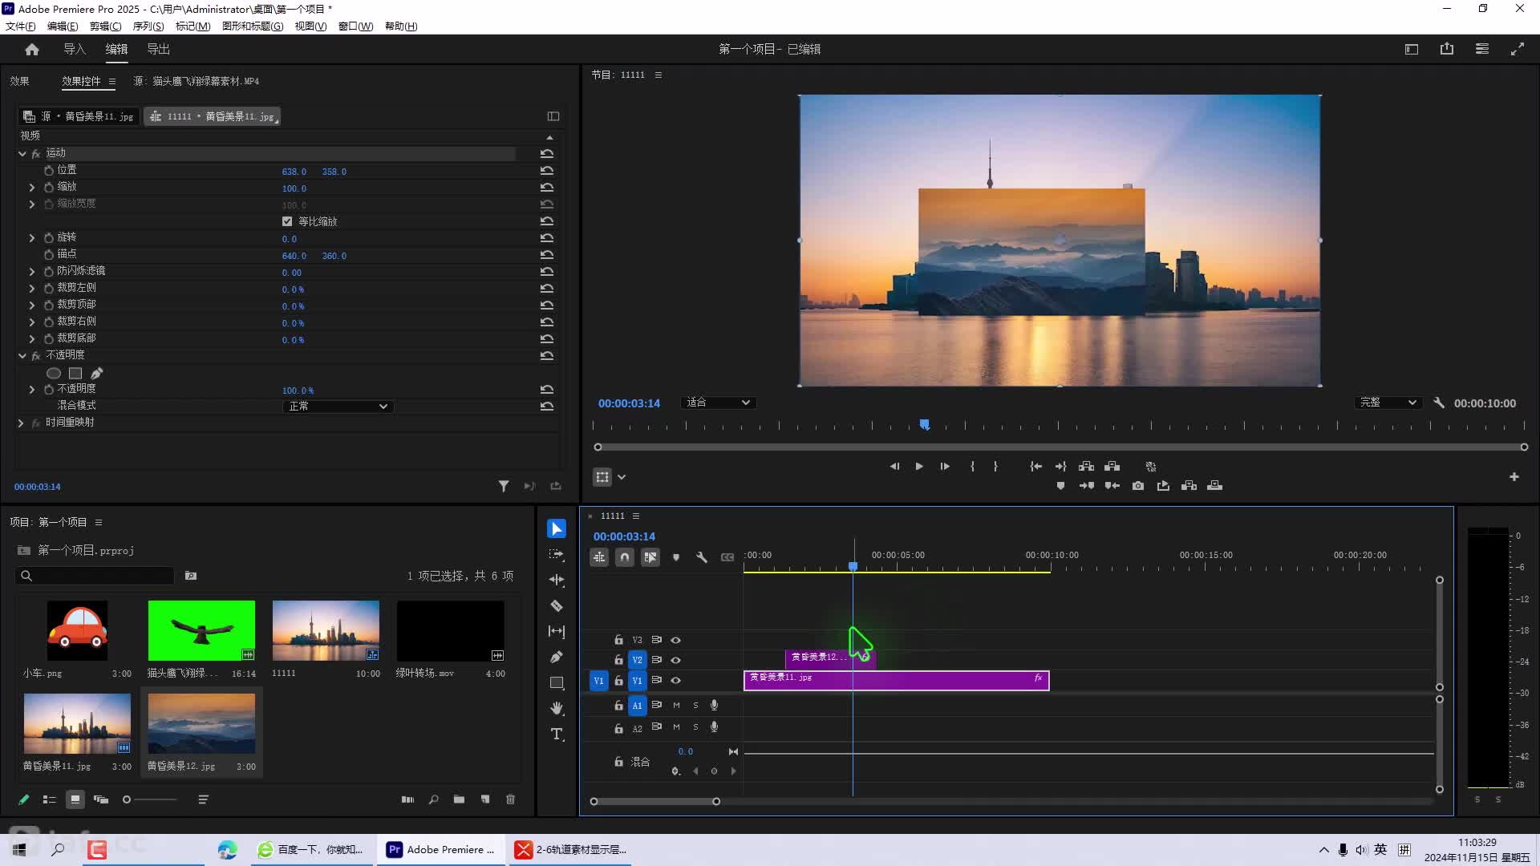Select the Razor tool
This screenshot has width=1540, height=866.
557,606
